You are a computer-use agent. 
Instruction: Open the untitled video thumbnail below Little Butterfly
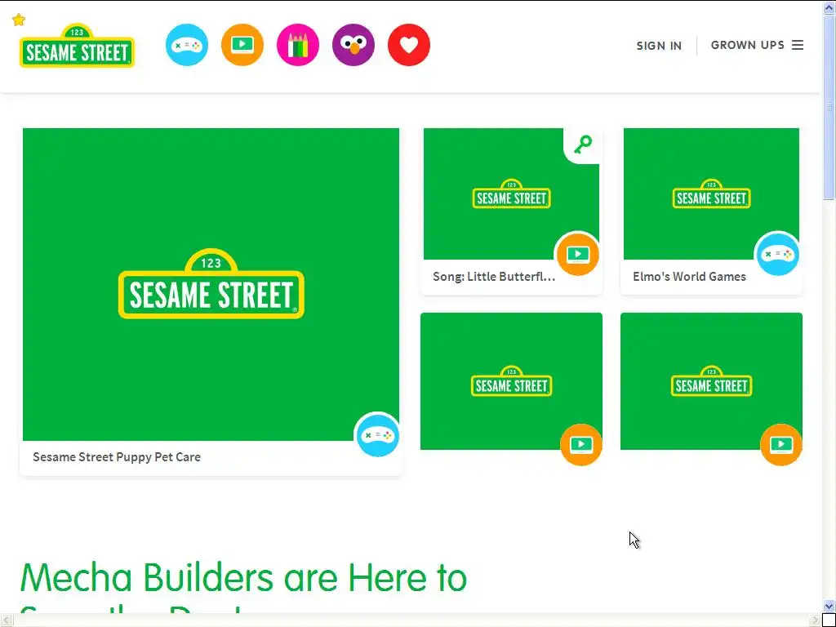pyautogui.click(x=511, y=381)
